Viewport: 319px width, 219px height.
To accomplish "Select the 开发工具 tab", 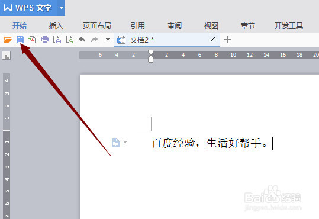I will point(289,26).
